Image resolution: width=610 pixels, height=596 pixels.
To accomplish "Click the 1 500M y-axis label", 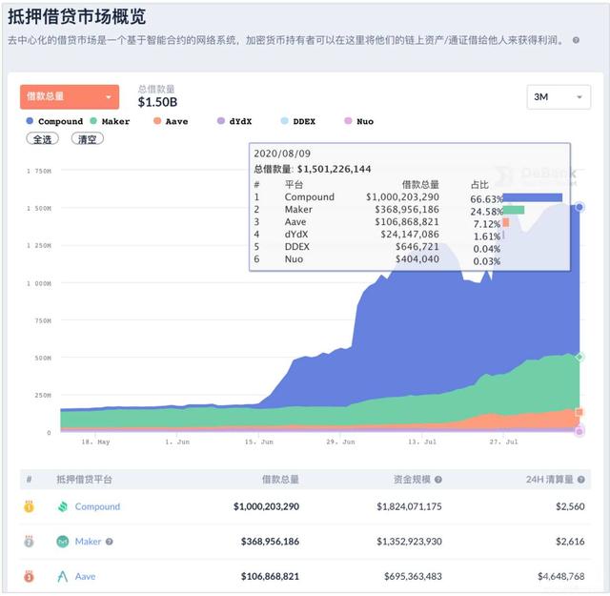I will (x=39, y=209).
